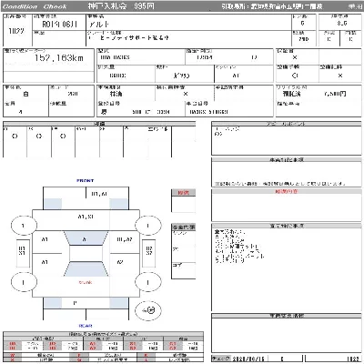Select the rear-left tire oval

[x=24, y=282]
